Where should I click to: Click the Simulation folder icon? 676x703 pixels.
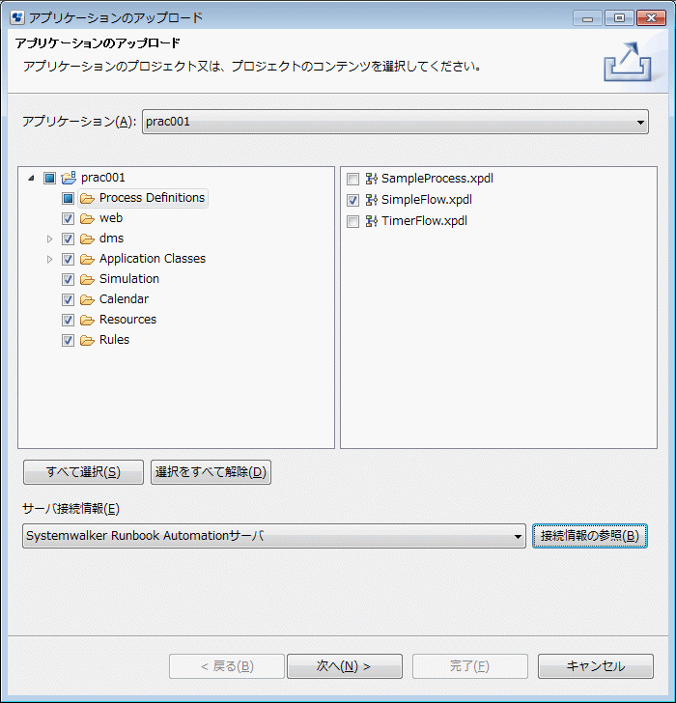pos(87,279)
